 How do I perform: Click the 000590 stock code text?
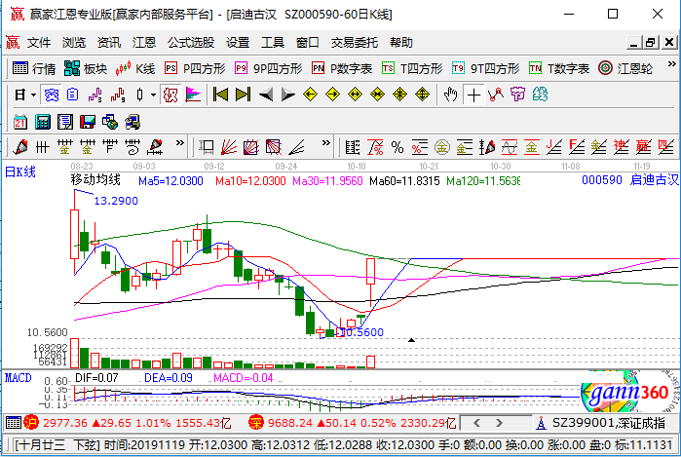(601, 180)
